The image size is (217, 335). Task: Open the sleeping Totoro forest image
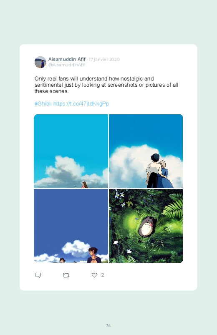click(x=146, y=226)
